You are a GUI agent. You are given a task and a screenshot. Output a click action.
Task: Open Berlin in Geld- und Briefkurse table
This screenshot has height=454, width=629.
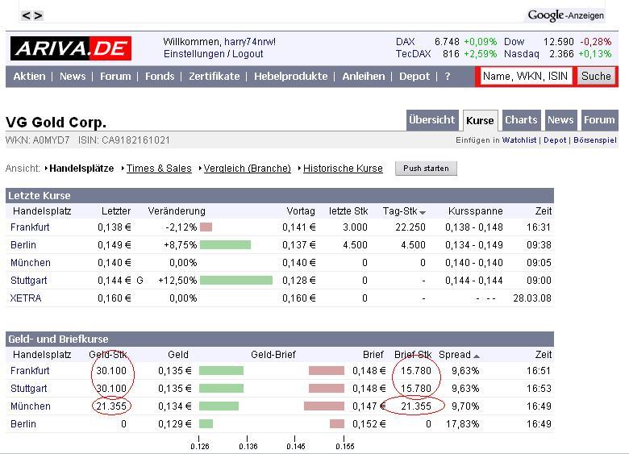[x=23, y=424]
